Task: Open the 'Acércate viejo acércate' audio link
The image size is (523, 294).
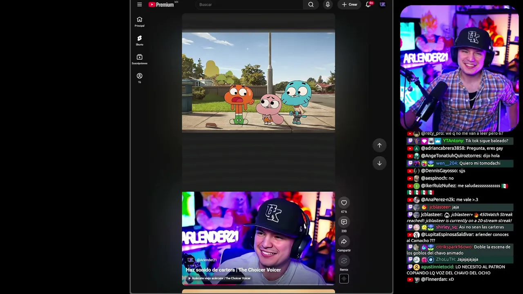Action: 219,278
